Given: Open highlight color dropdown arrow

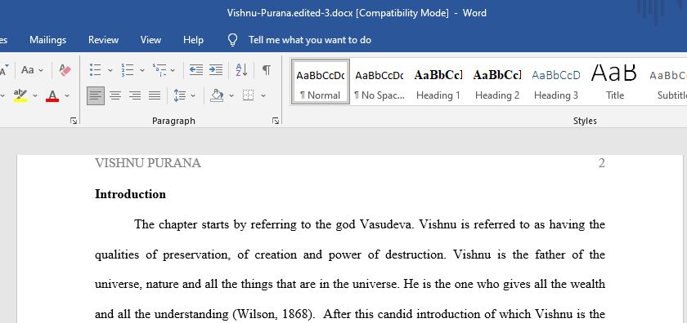Looking at the screenshot, I should [x=35, y=95].
